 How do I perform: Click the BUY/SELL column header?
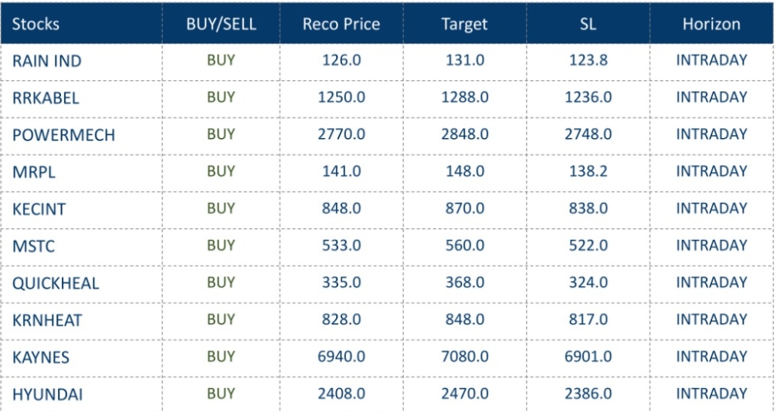(221, 24)
